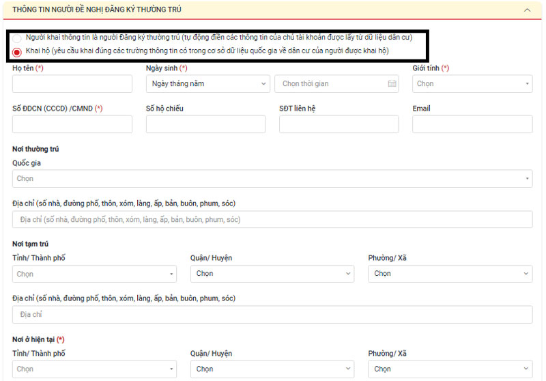The height and width of the screenshot is (381, 546).
Task: Select 'Người khai thông tin là người Đăng ký' radio
Action: coord(16,38)
